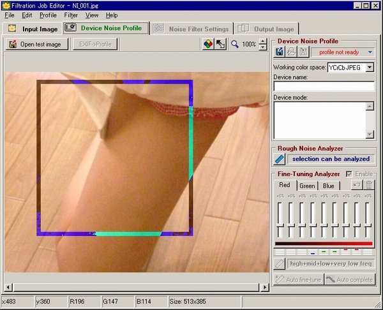The height and width of the screenshot is (310, 383).
Task: Click the 100% zoom value
Action: coord(249,44)
